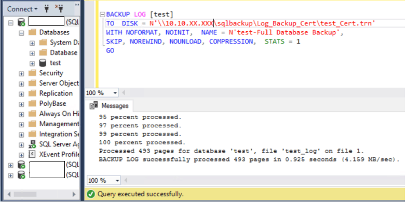Expand the third server node
The height and width of the screenshot is (202, 406).
[x=10, y=176]
